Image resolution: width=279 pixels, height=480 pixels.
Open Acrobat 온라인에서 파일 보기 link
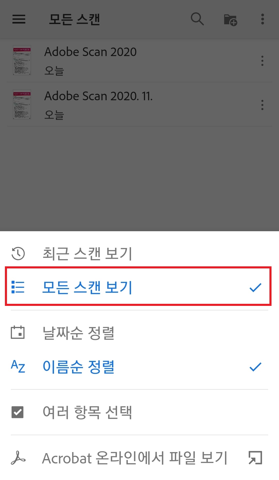pyautogui.click(x=139, y=458)
